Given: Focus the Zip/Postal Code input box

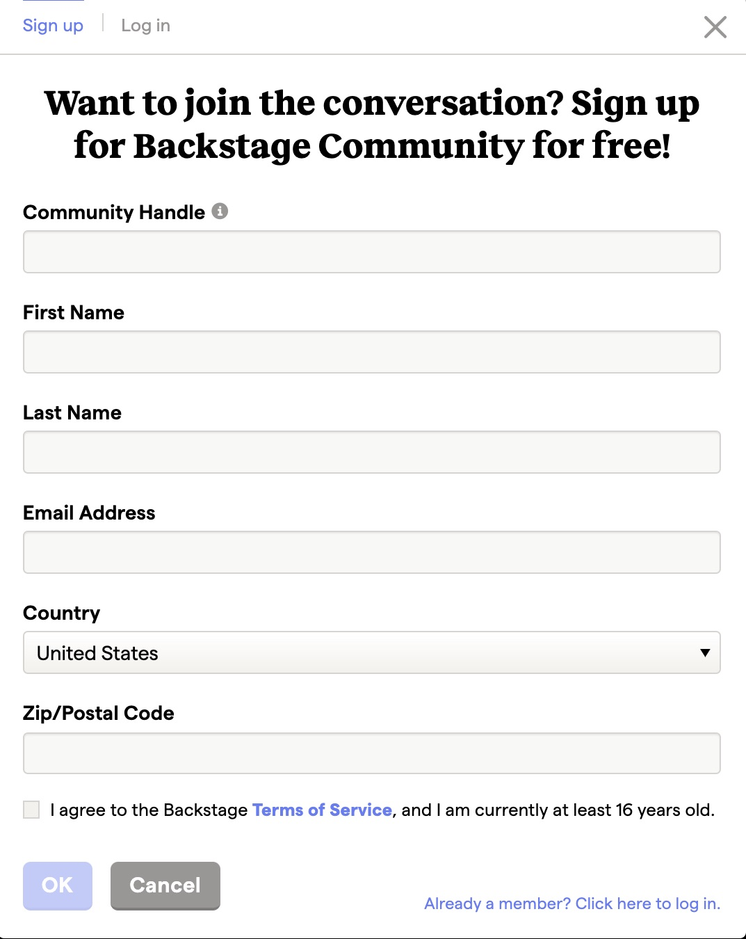Looking at the screenshot, I should (372, 753).
